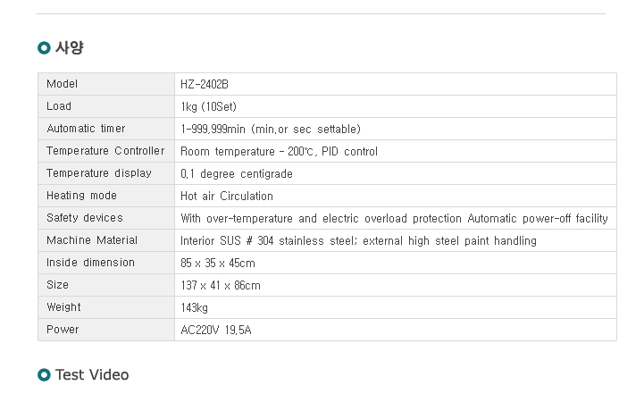Select the Machine Material stainless steel text

pos(358,240)
